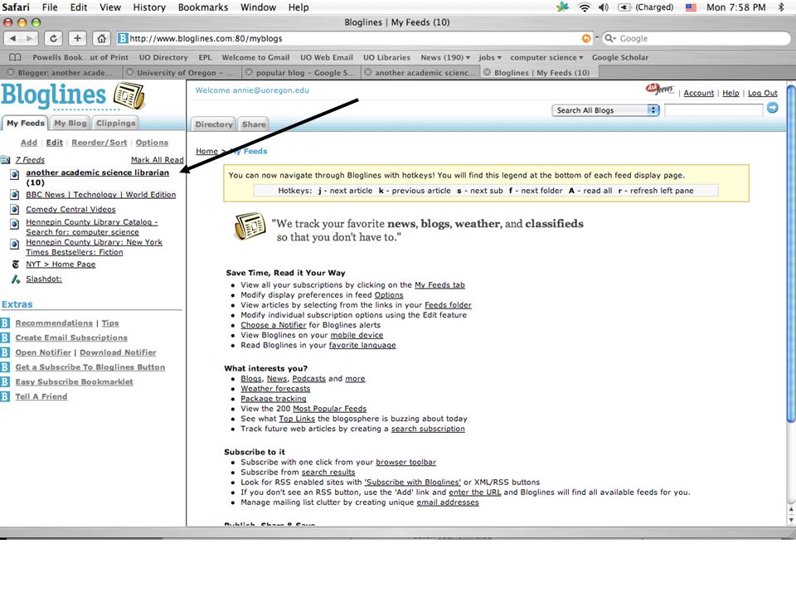Open the Most Popular Feeds link
796x597 pixels.
tap(329, 409)
